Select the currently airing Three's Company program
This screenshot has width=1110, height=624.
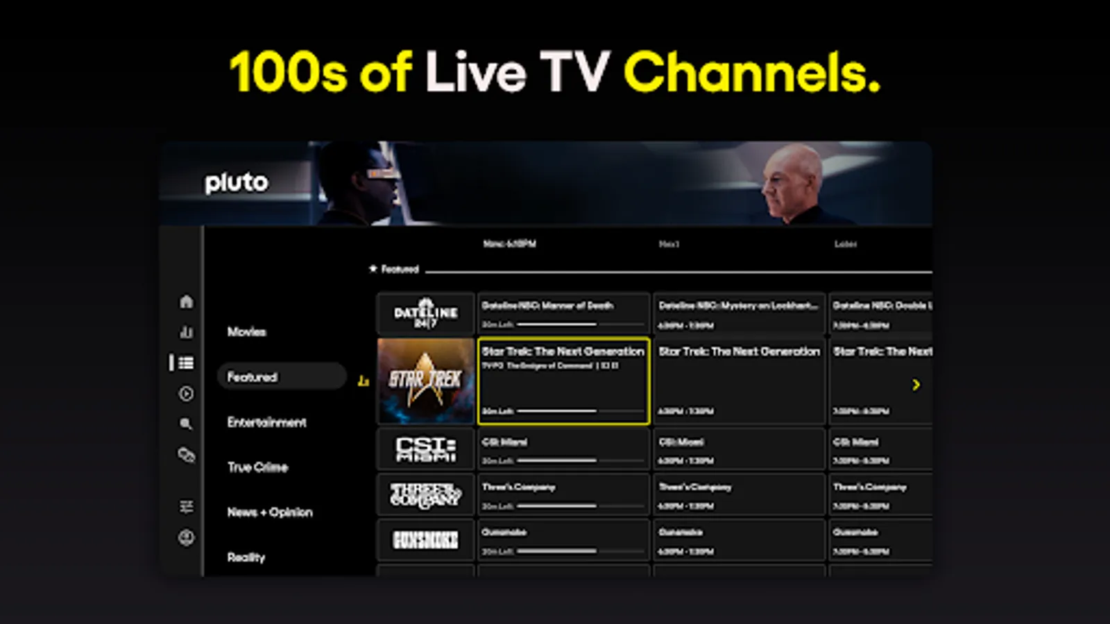point(563,494)
